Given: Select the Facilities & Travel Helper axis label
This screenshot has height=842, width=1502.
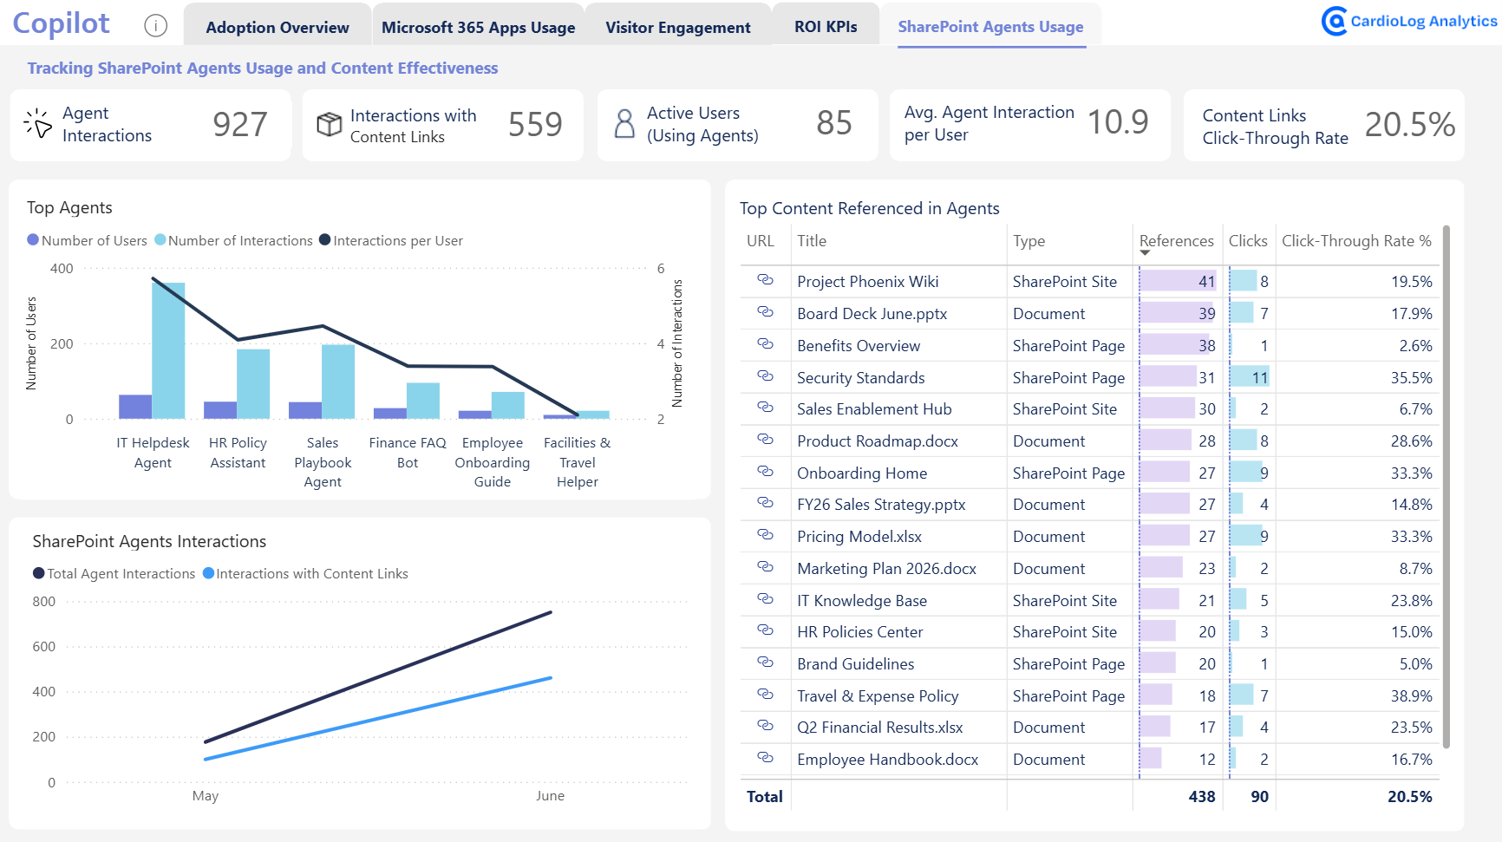Looking at the screenshot, I should (577, 462).
